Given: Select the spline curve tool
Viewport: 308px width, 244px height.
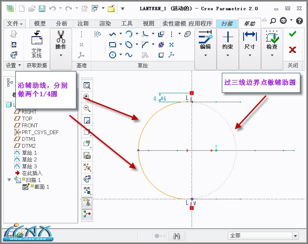Looking at the screenshot, I should coord(128,55).
